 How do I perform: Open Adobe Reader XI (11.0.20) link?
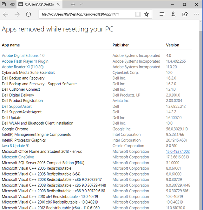[x=23, y=67]
